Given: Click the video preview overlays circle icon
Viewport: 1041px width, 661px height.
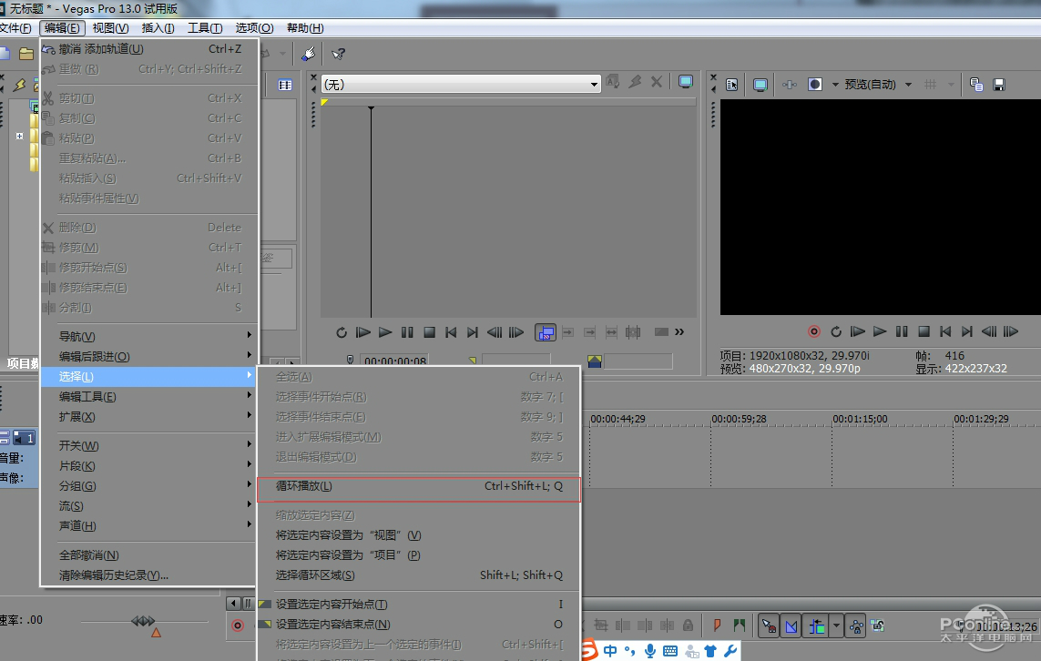Looking at the screenshot, I should click(814, 85).
